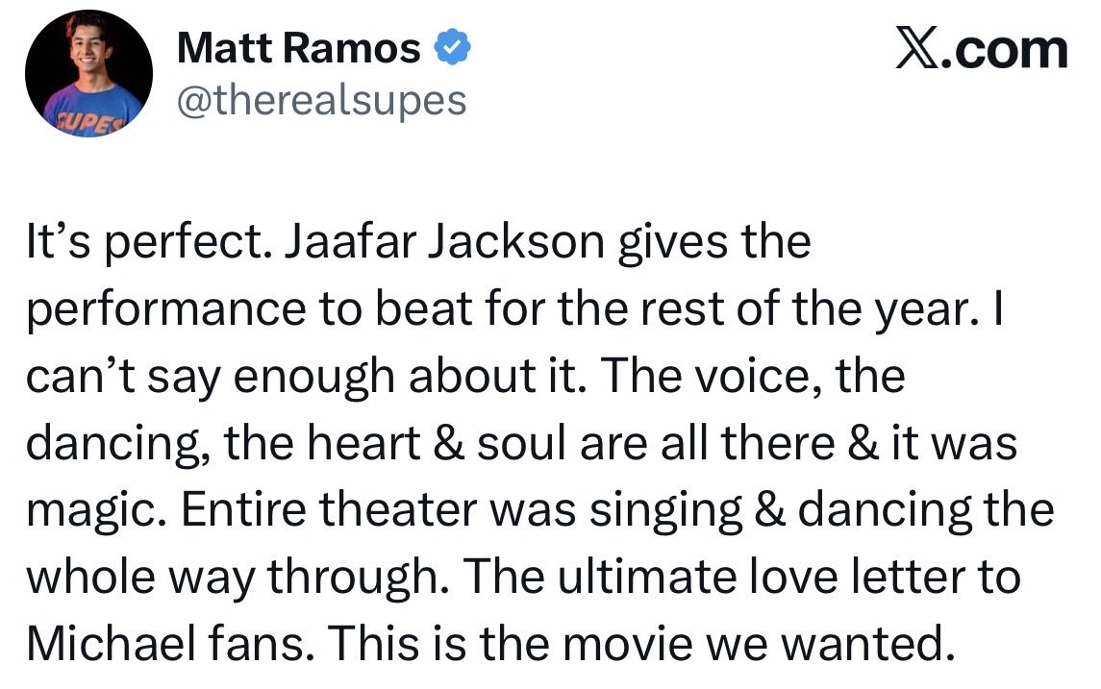Visit the @therealsupes handle link

click(321, 101)
